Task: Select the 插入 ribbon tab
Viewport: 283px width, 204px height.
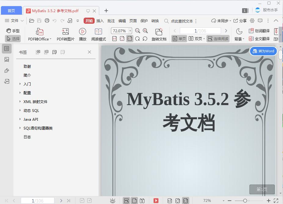Action: coord(100,21)
